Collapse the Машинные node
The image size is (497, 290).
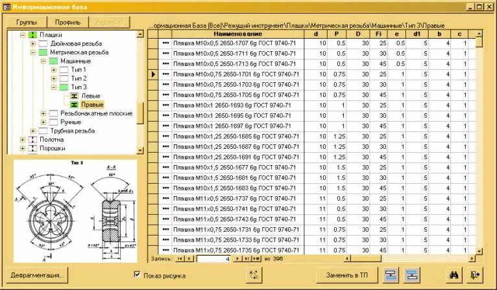43,61
